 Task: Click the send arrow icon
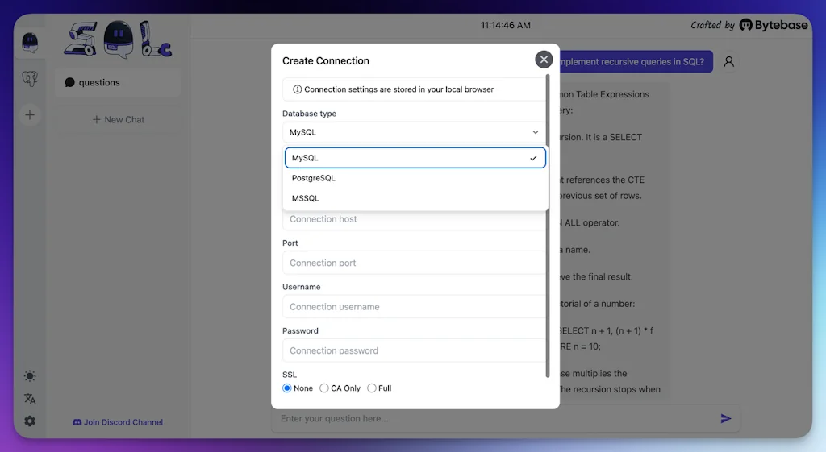tap(725, 418)
